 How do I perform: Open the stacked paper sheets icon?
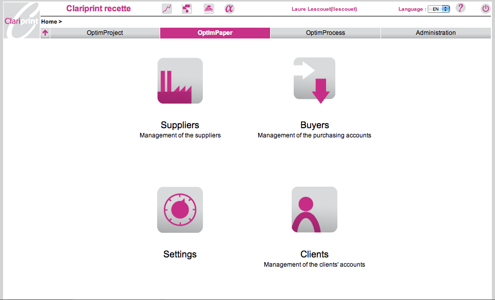tap(208, 9)
